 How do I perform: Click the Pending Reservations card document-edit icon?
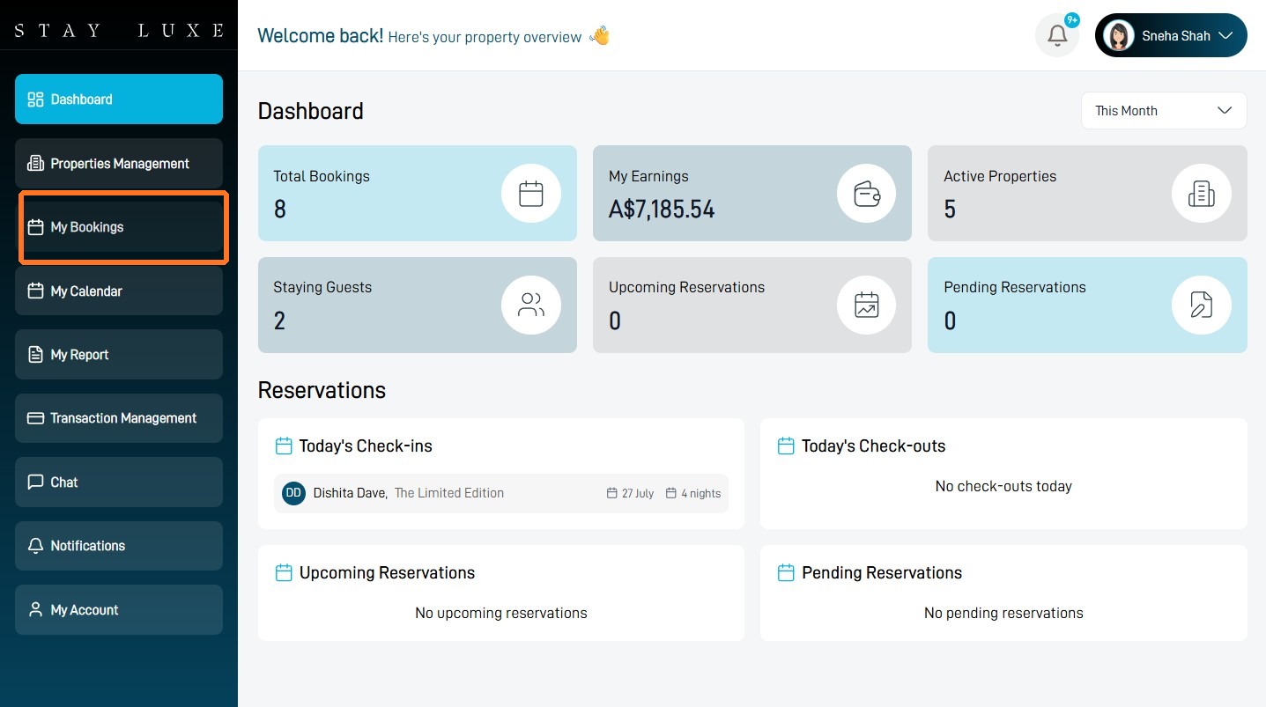[x=1202, y=306]
